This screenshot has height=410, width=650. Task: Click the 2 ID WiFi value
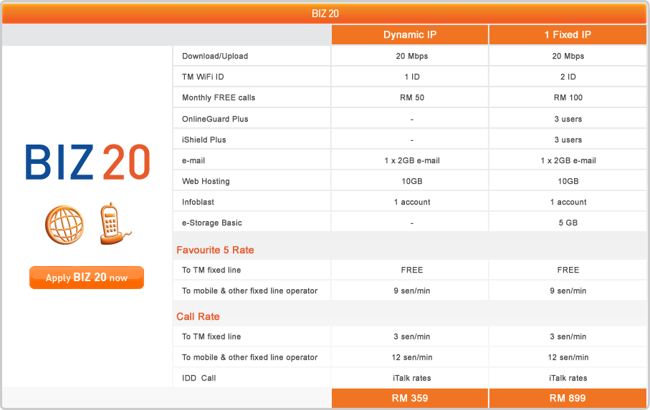pyautogui.click(x=568, y=77)
